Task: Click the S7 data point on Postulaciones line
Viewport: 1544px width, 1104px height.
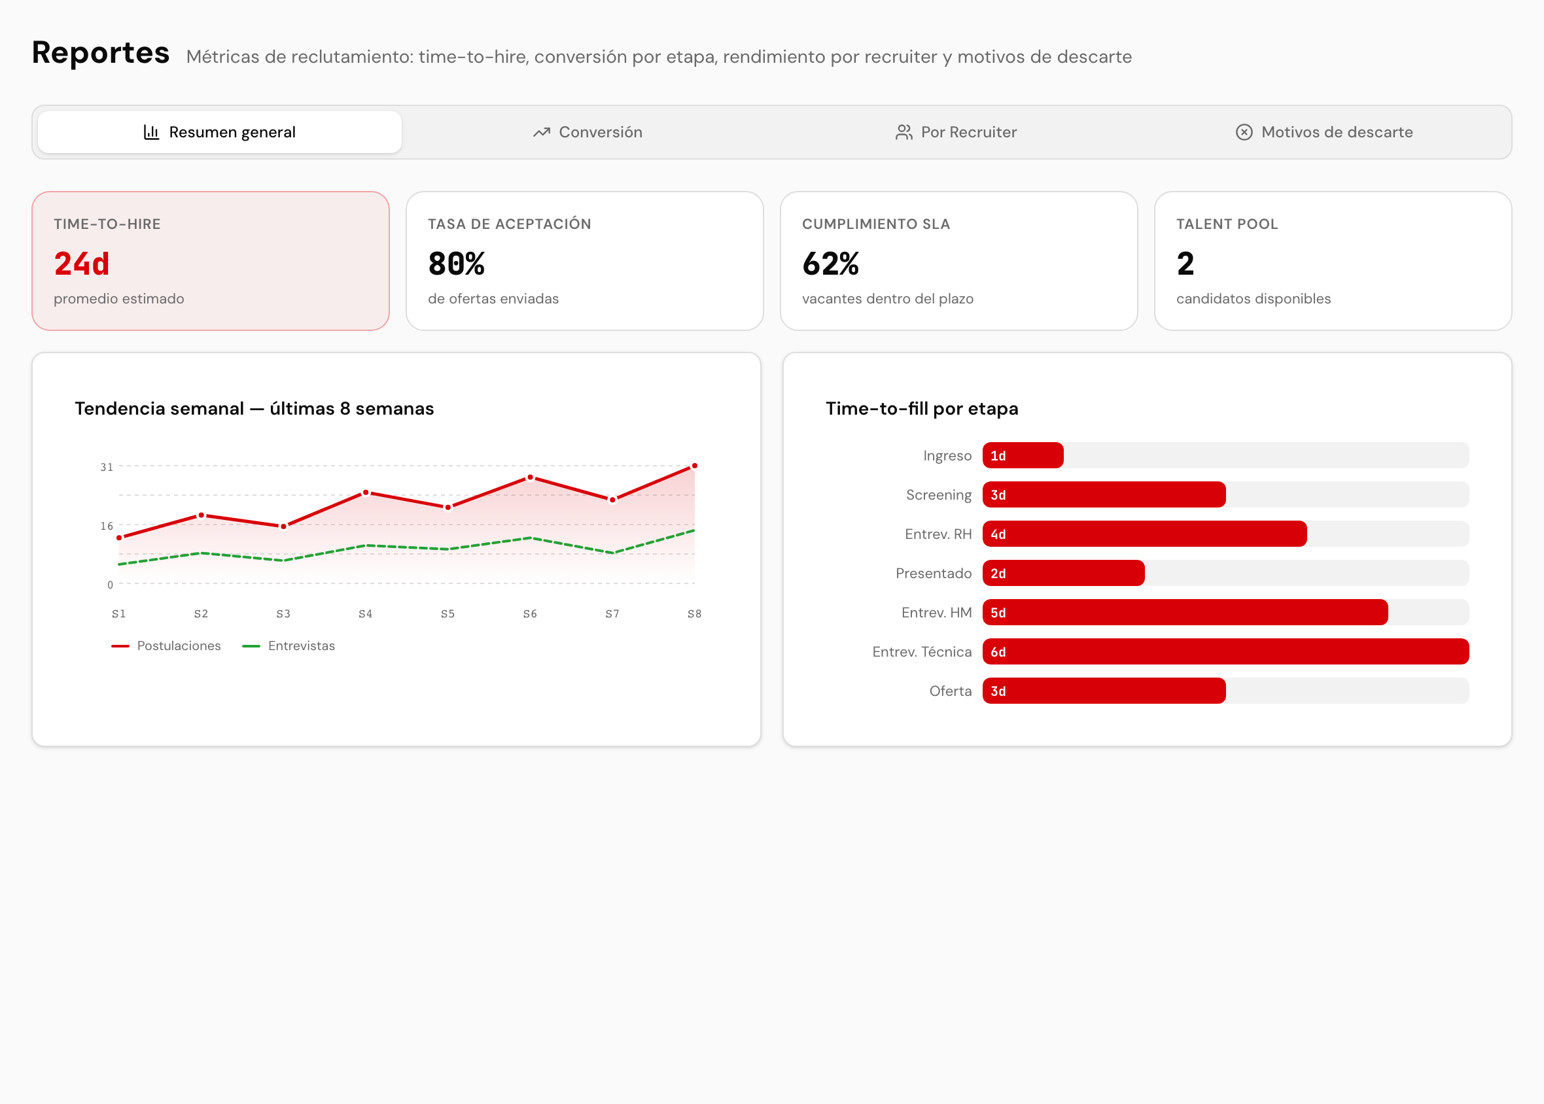Action: [612, 500]
